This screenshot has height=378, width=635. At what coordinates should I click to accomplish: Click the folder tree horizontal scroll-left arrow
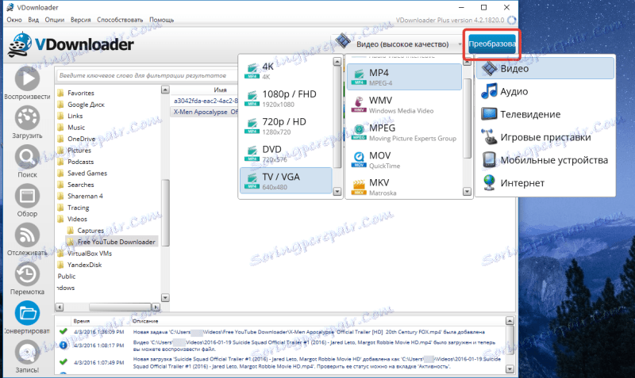click(x=60, y=307)
